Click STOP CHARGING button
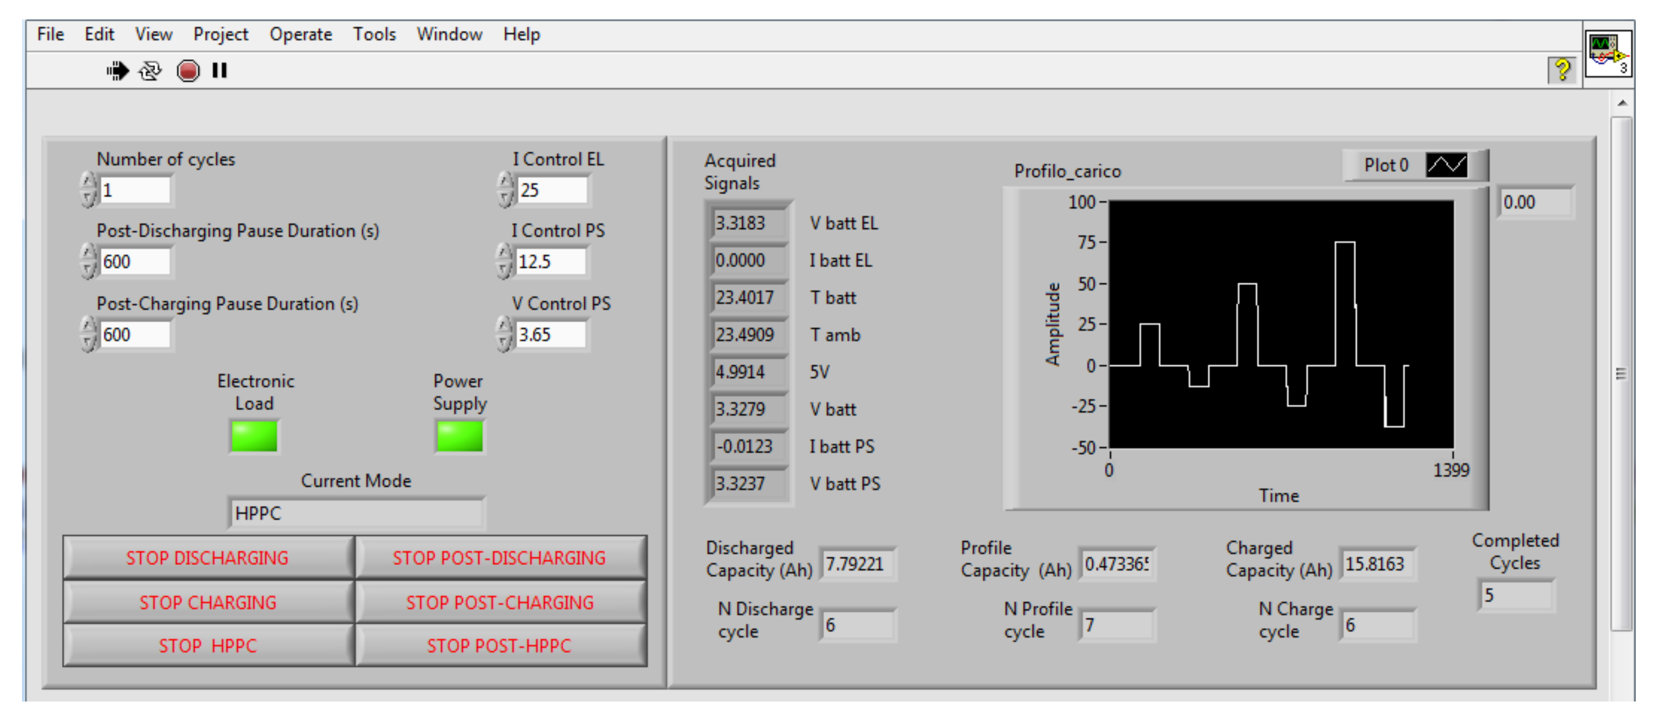This screenshot has height=726, width=1658. (208, 603)
